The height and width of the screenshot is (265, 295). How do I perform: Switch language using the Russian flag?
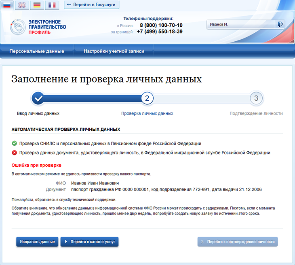point(7,5)
